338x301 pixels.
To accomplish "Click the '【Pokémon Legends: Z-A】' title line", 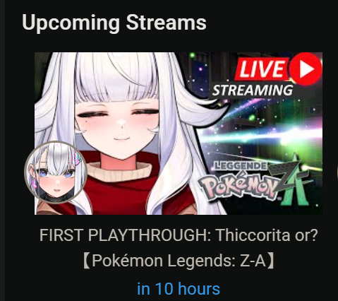I will click(x=179, y=261).
